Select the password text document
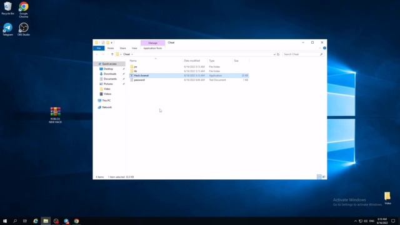The image size is (400, 225). coord(189,80)
